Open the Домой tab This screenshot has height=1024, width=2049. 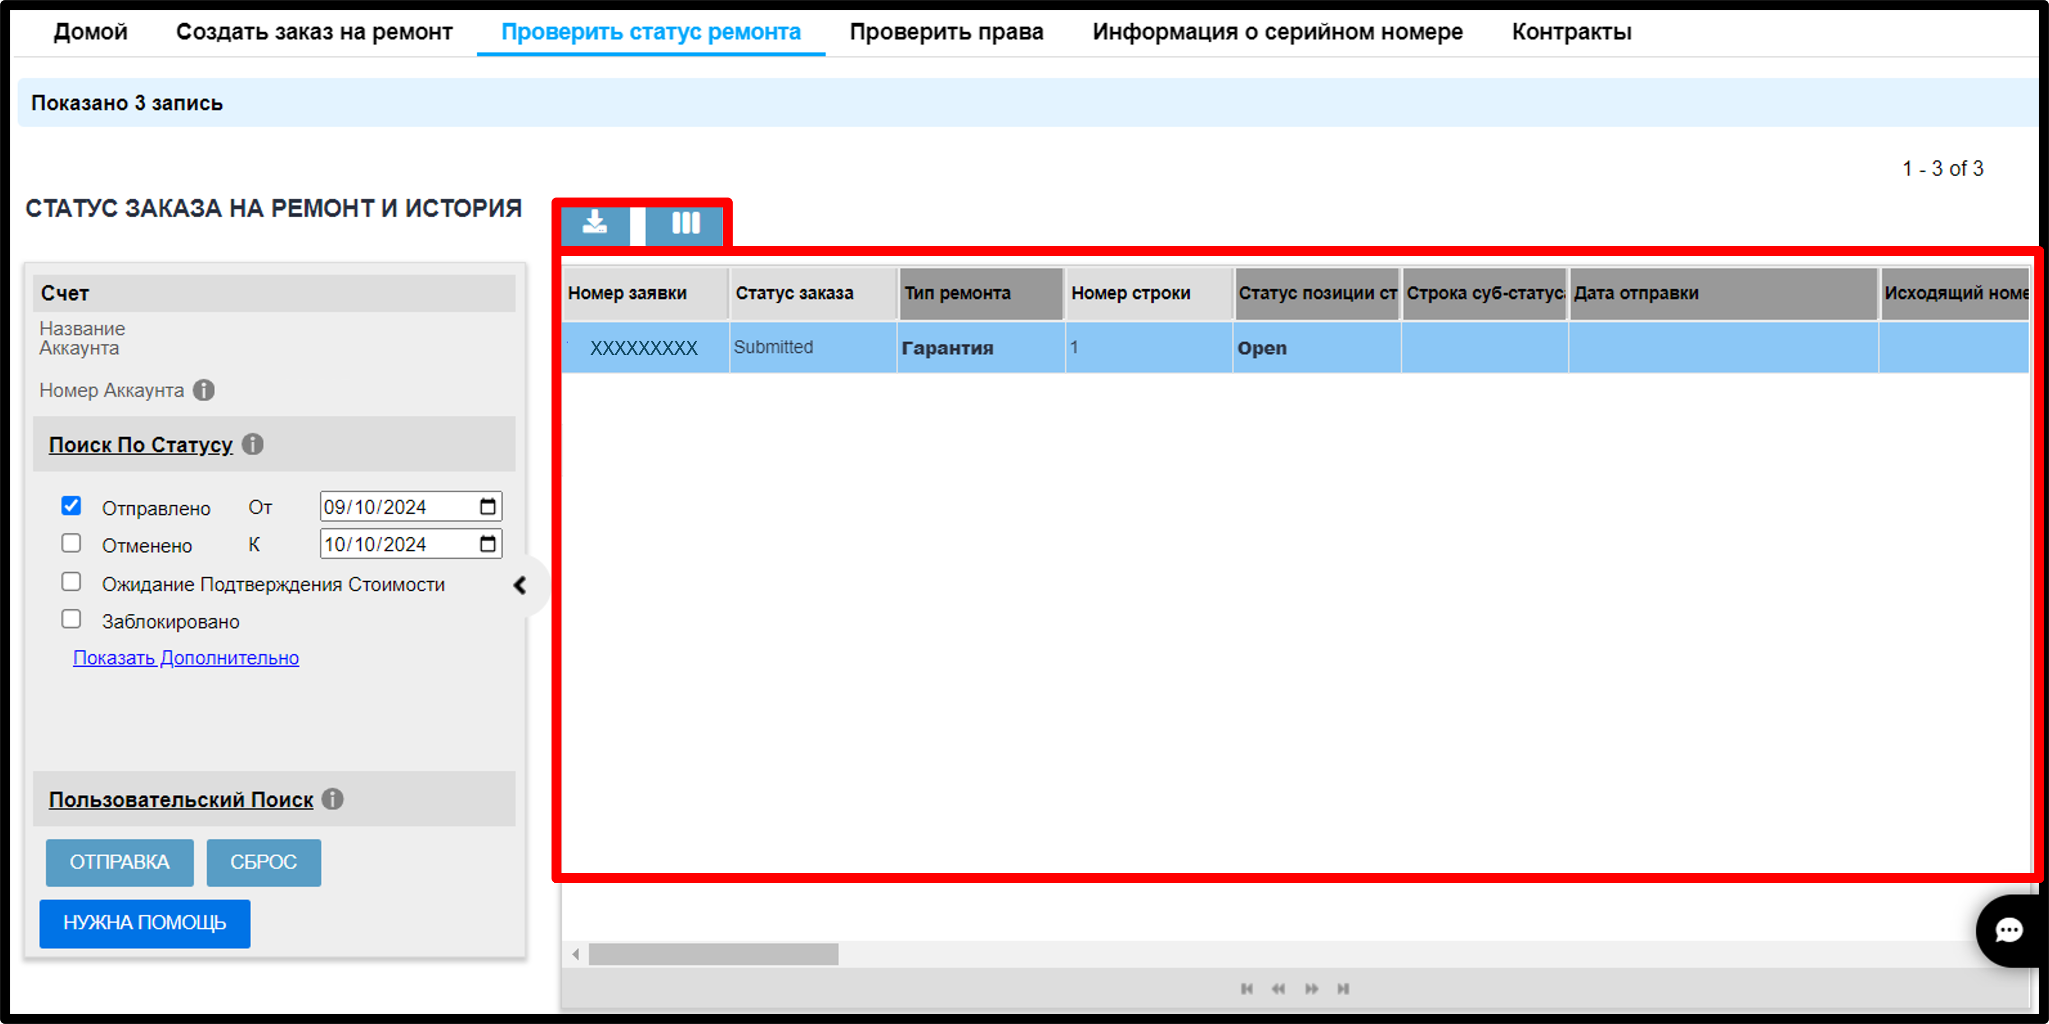click(x=91, y=32)
